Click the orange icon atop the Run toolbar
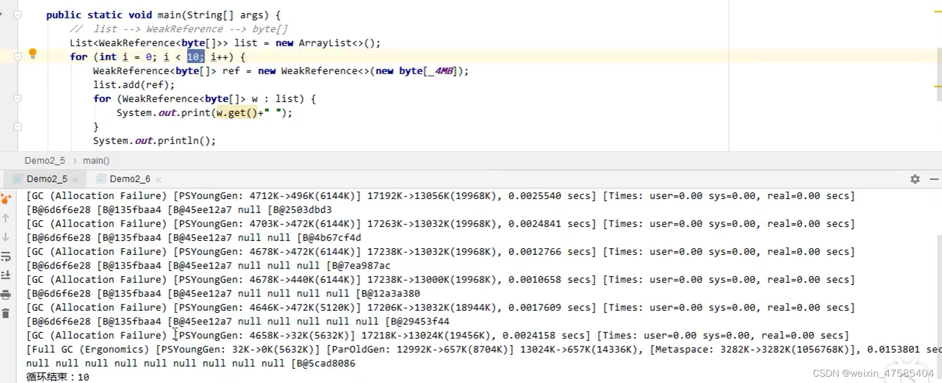942x383 pixels. pyautogui.click(x=6, y=199)
